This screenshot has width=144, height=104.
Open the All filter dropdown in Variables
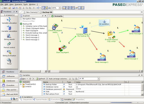pos(99,79)
